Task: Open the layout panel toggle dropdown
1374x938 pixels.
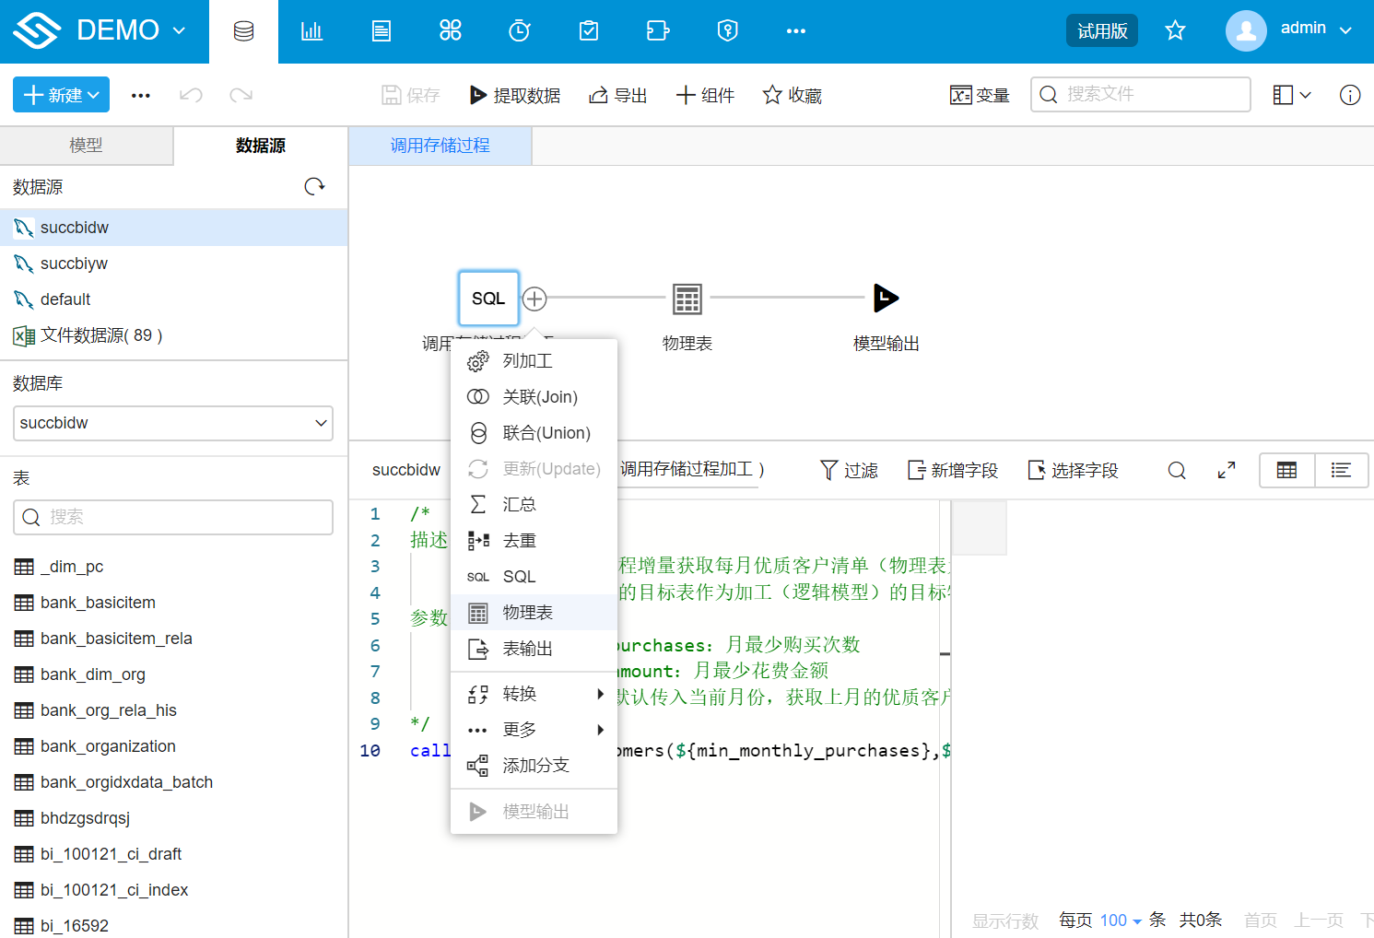Action: tap(1292, 95)
